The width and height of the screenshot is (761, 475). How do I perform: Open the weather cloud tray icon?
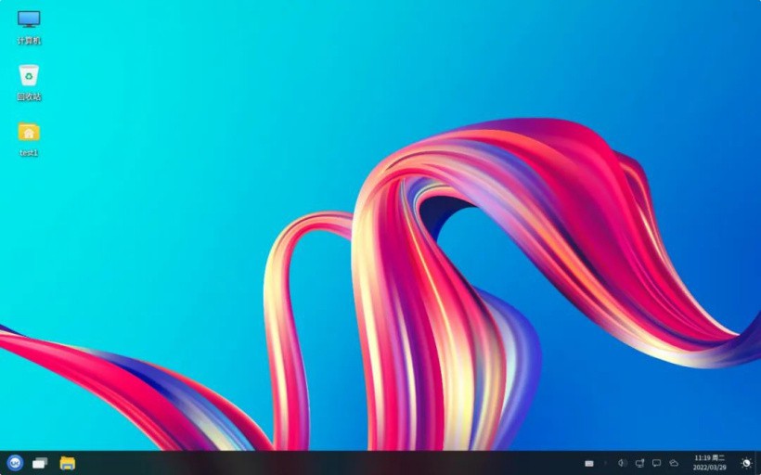pyautogui.click(x=674, y=463)
